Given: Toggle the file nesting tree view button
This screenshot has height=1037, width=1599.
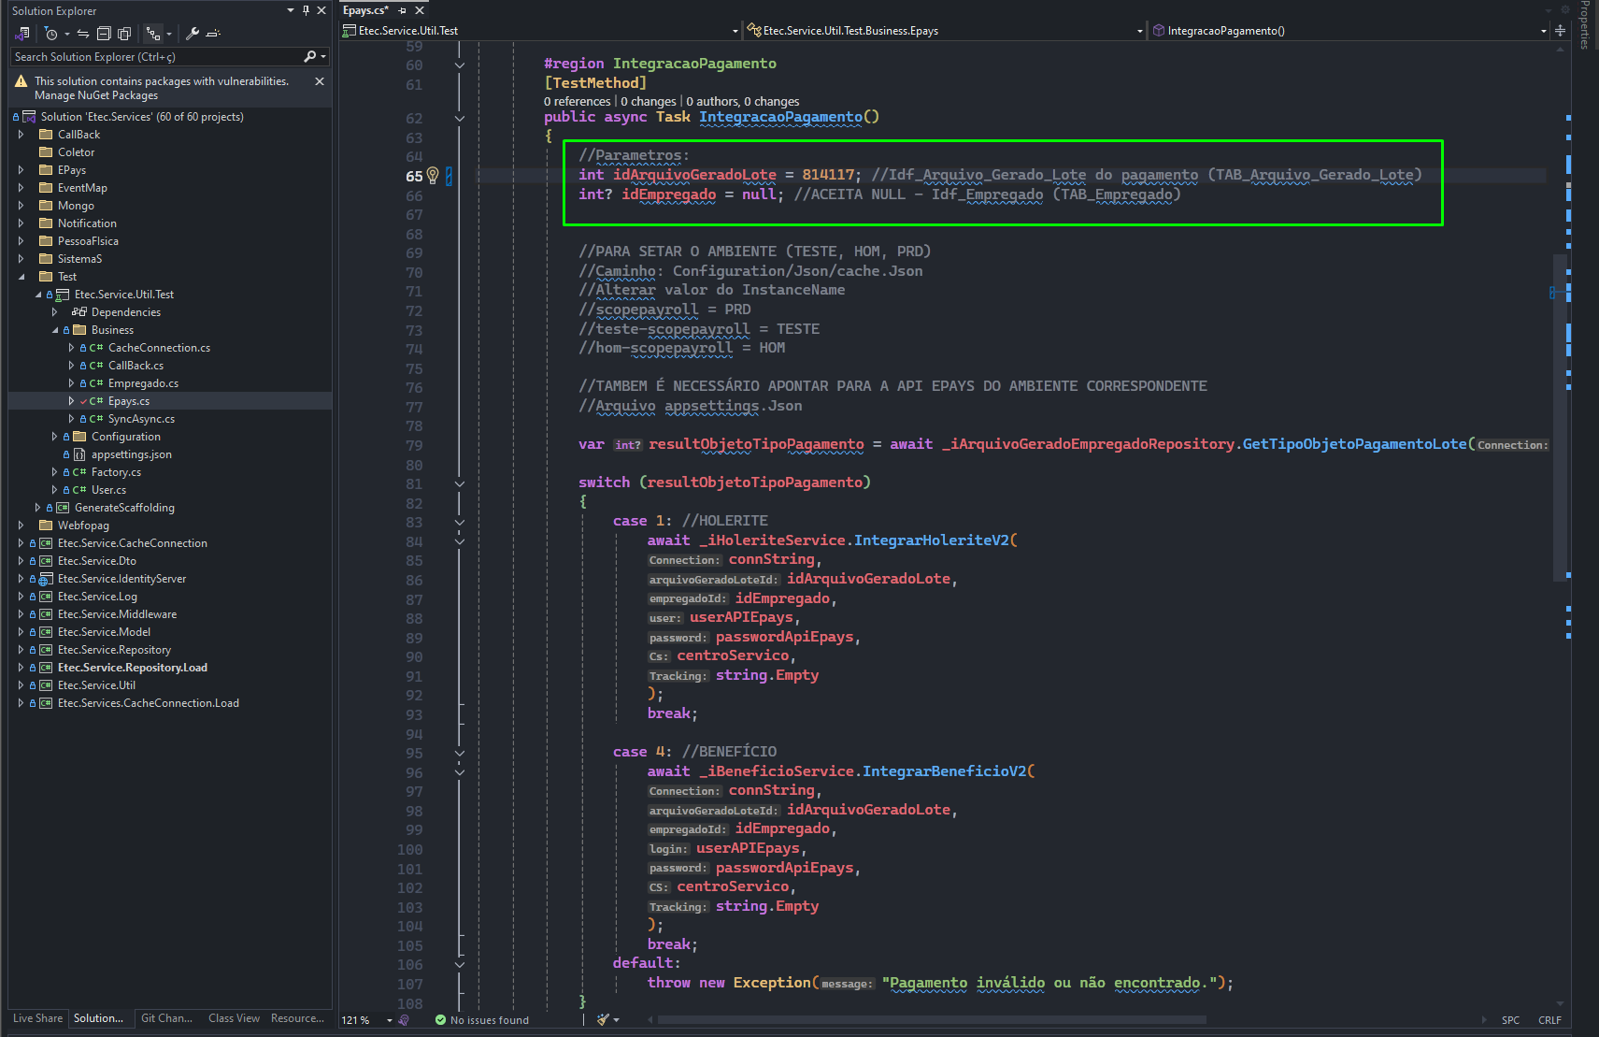Looking at the screenshot, I should [x=153, y=34].
